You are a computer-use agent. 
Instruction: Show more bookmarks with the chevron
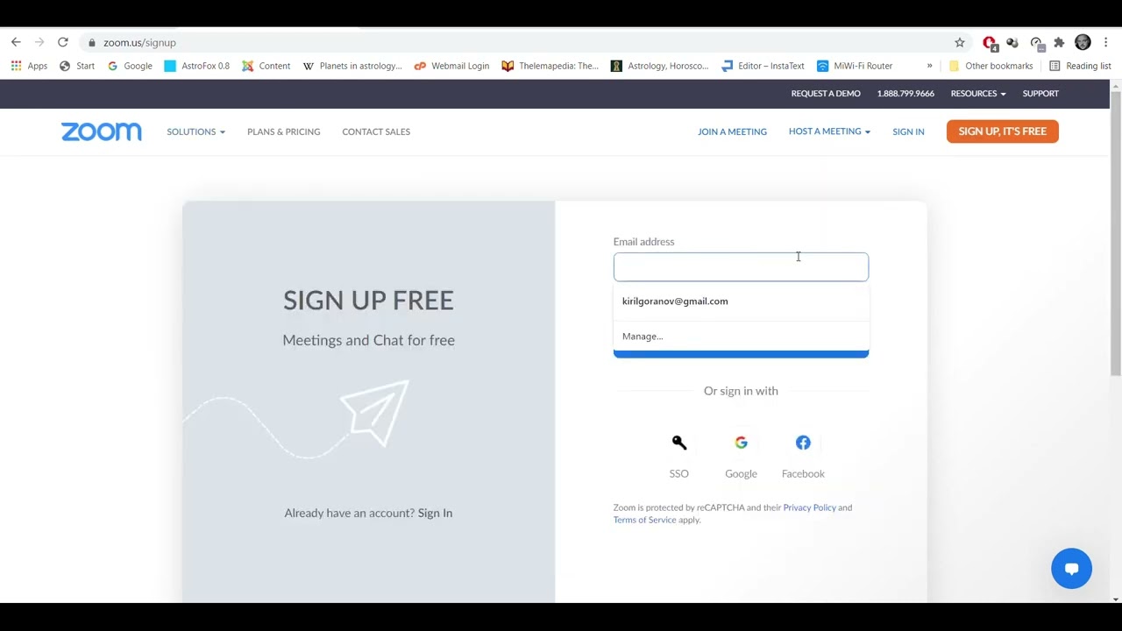point(929,66)
